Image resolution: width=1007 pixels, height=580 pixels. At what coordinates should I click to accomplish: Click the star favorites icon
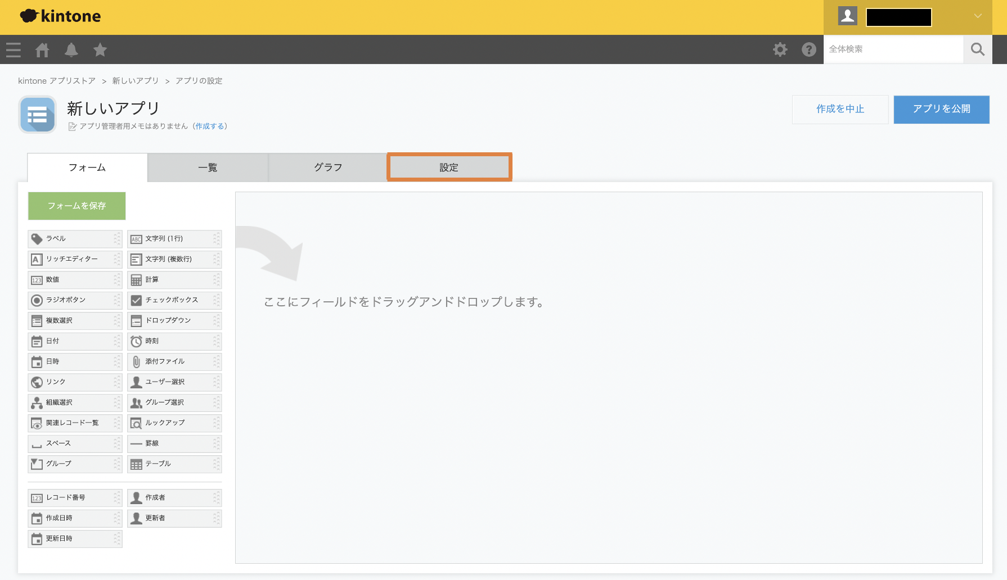[100, 50]
